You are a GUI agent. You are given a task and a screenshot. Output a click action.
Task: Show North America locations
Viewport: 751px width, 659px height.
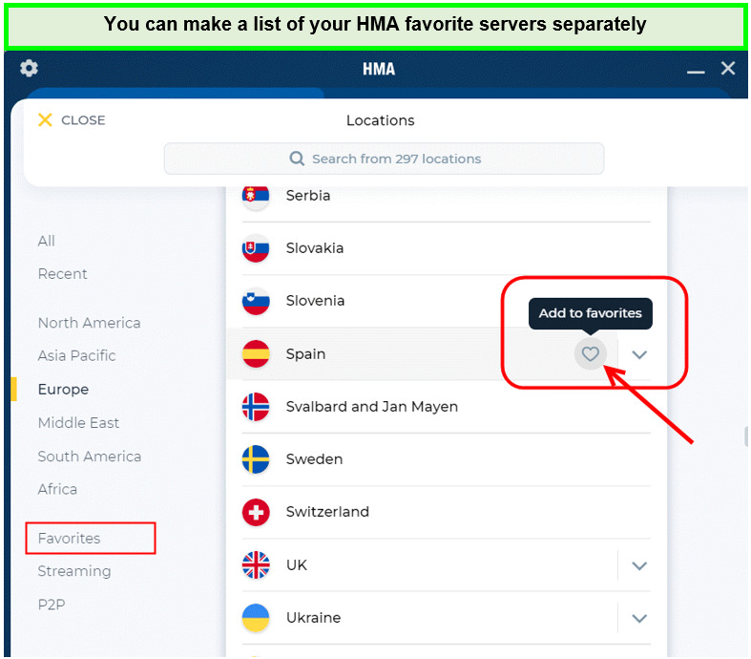tap(89, 323)
